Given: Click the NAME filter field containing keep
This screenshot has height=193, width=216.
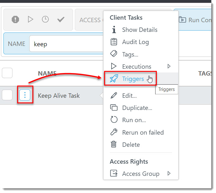Looking at the screenshot, I should click(x=66, y=44).
